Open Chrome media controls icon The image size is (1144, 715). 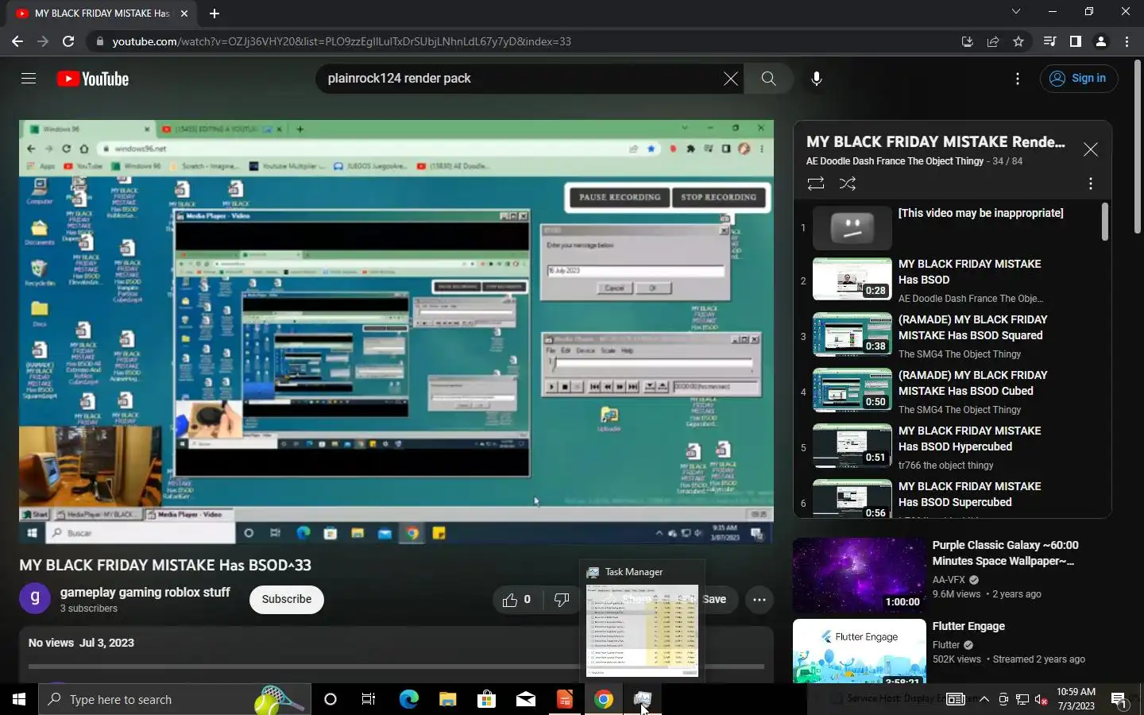tap(1049, 41)
